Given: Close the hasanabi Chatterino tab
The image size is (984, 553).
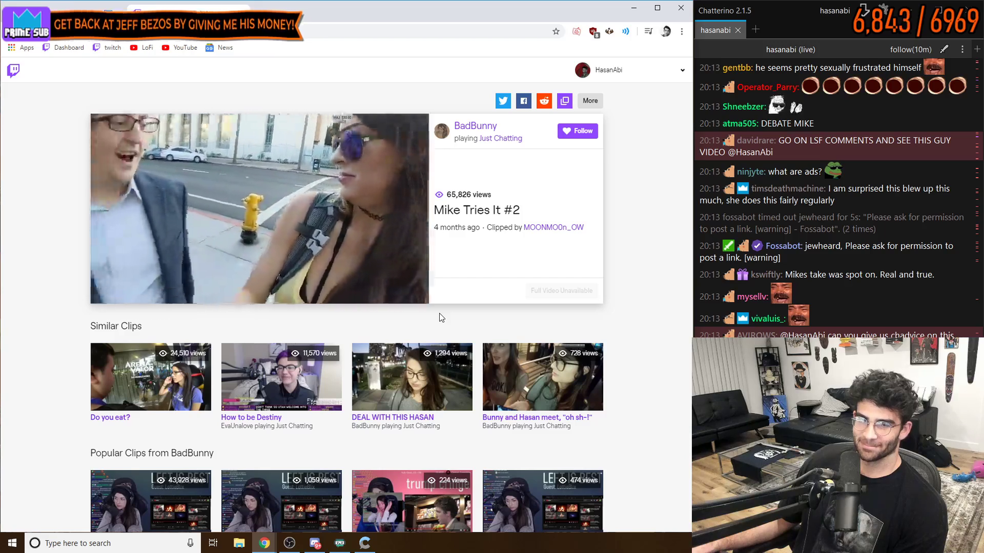Looking at the screenshot, I should click(738, 30).
